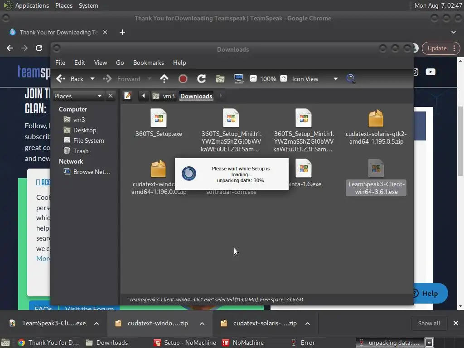Select the Thank You for Downloading tab
The image size is (464, 348).
pyautogui.click(x=59, y=32)
